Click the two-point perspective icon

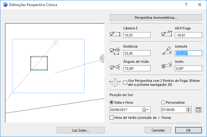click(x=115, y=82)
